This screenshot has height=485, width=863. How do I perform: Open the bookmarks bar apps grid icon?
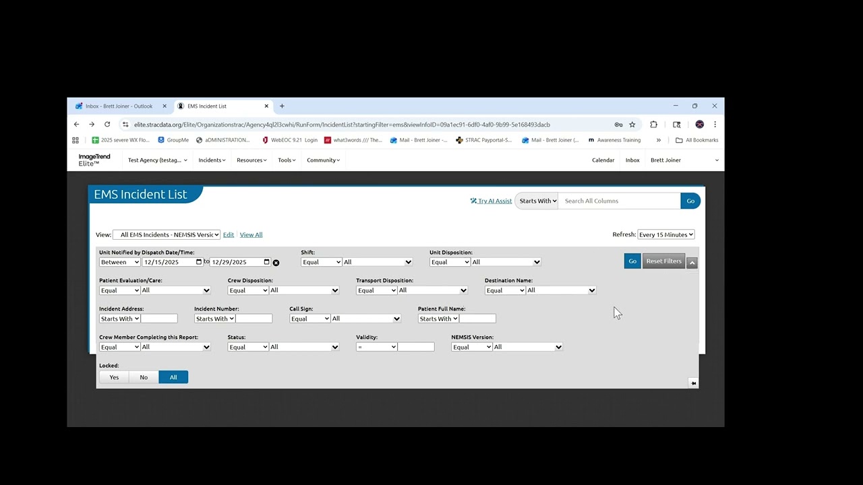(x=76, y=140)
